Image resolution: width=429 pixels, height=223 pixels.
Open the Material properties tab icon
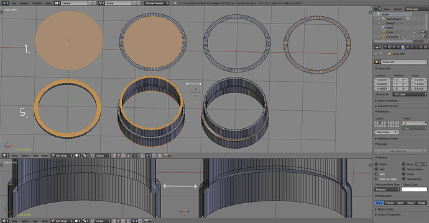(421, 47)
